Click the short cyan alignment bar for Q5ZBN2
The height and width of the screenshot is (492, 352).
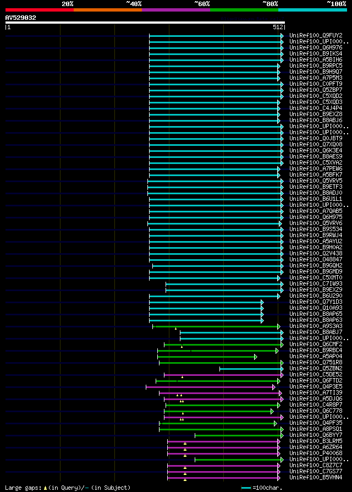pyautogui.click(x=251, y=369)
